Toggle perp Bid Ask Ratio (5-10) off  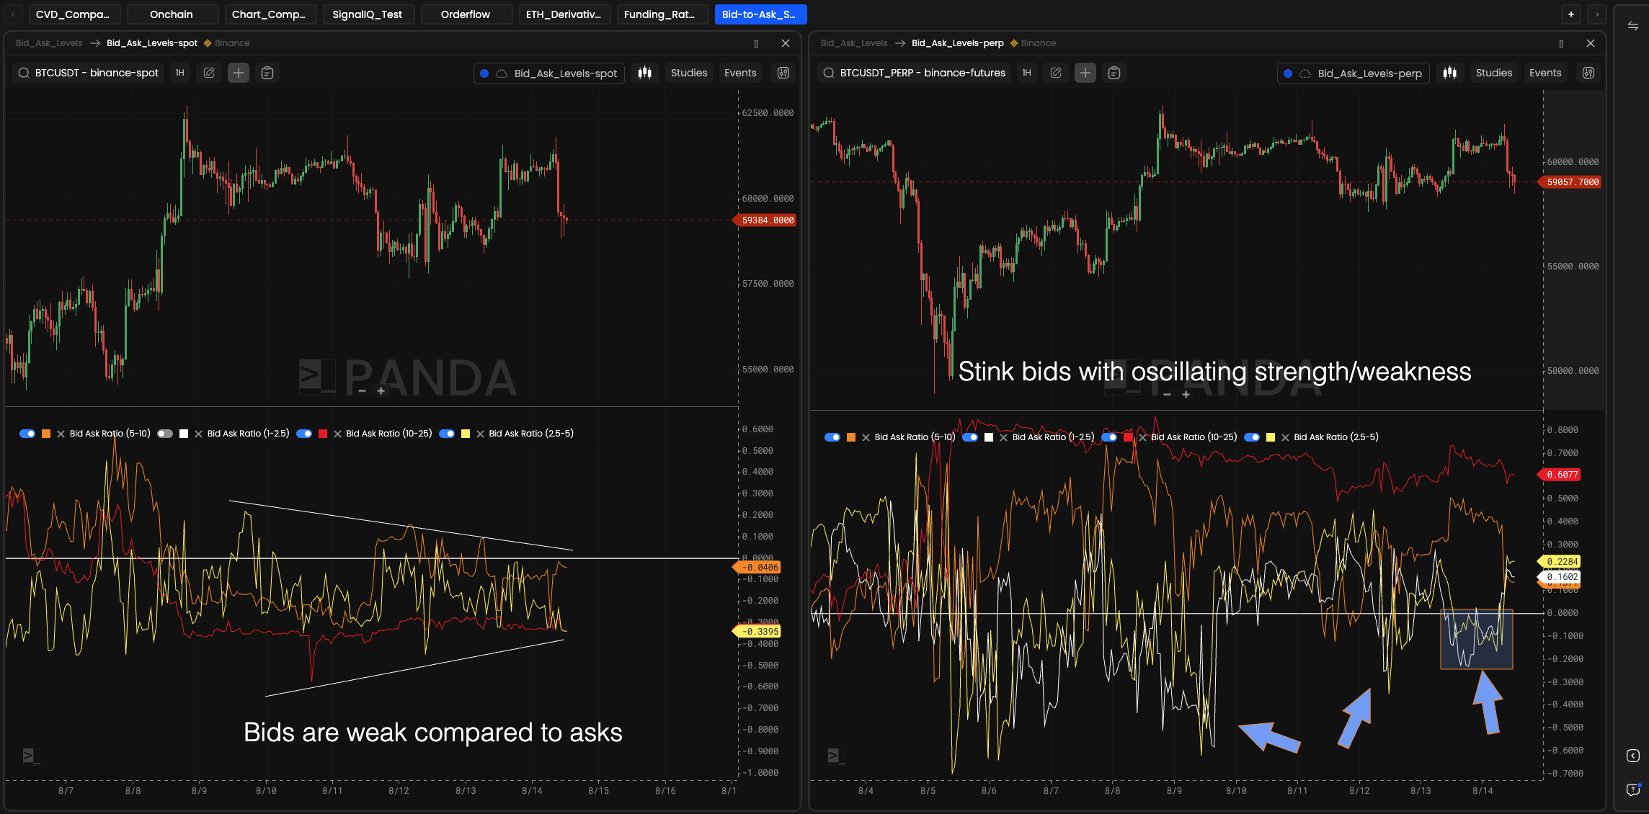tap(832, 437)
